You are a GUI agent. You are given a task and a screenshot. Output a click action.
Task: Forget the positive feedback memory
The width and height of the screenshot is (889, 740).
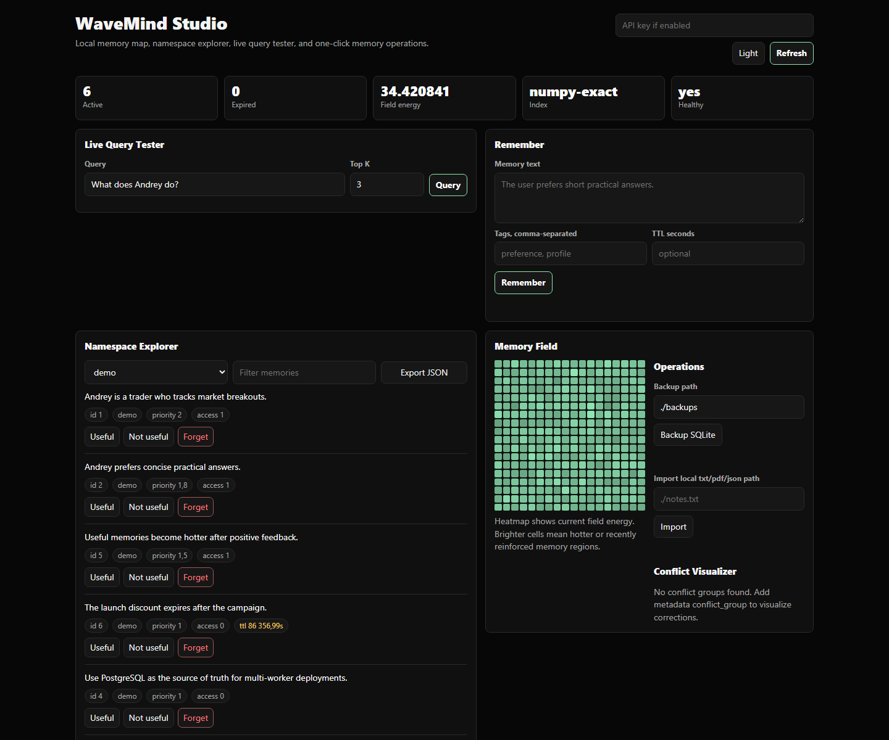tap(196, 577)
